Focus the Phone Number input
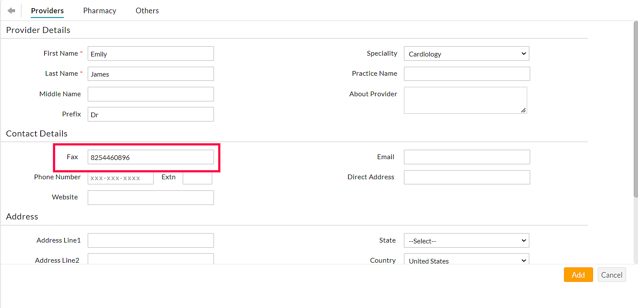Image resolution: width=638 pixels, height=308 pixels. coord(120,178)
